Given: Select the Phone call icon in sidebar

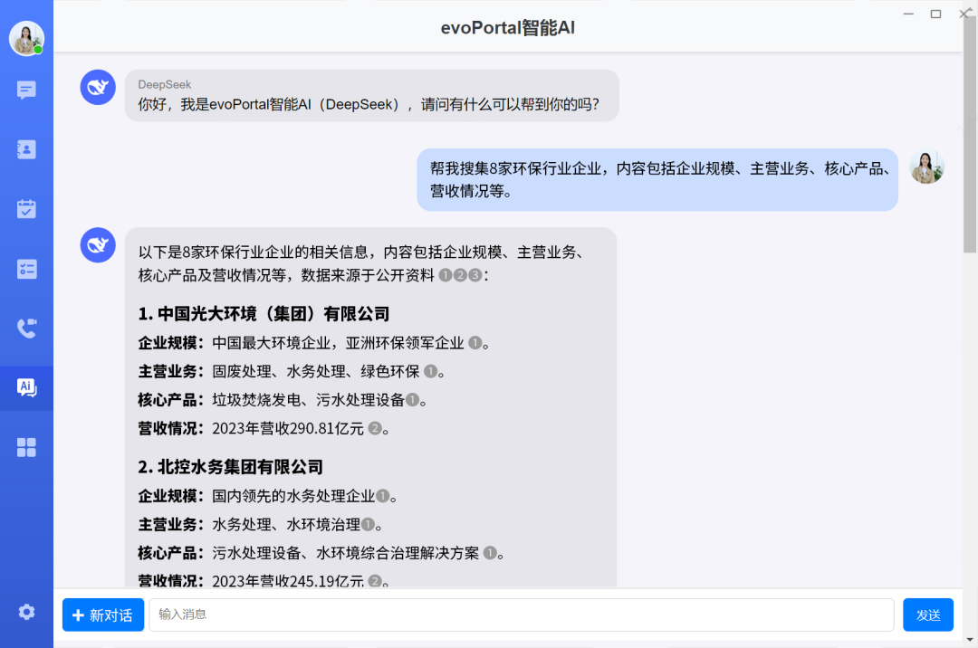Looking at the screenshot, I should [26, 328].
